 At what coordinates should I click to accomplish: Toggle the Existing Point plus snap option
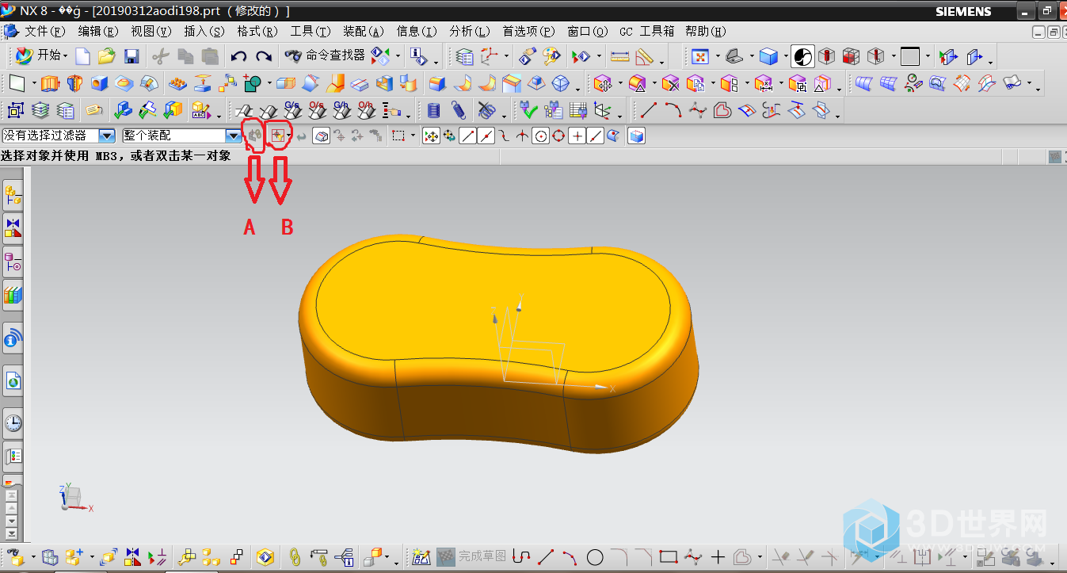tap(577, 136)
